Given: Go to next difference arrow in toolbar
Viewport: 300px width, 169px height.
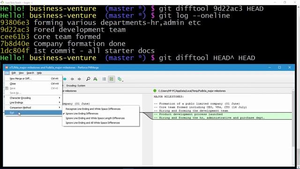Looking at the screenshot, I should (65, 79).
